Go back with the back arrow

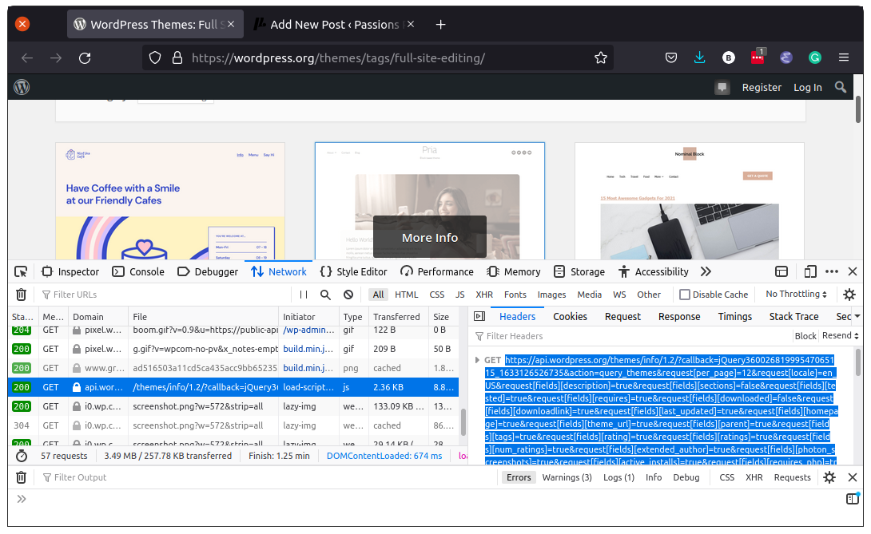(x=27, y=57)
